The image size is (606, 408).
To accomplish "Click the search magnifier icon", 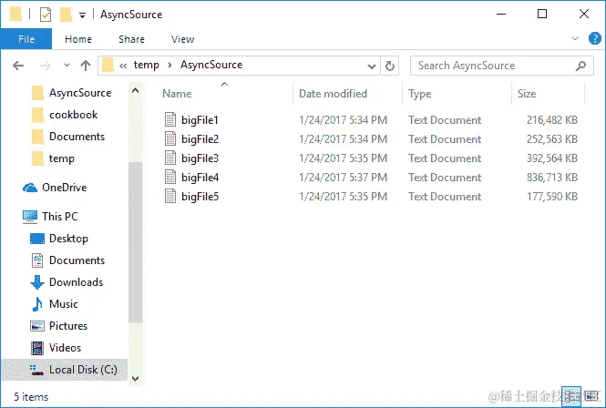I will tap(580, 66).
